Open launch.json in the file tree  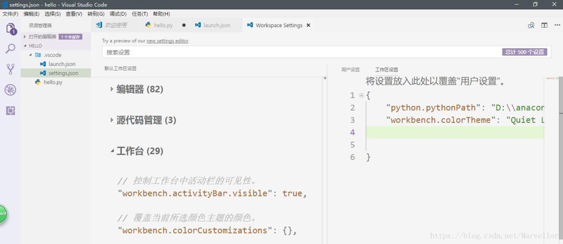[62, 64]
